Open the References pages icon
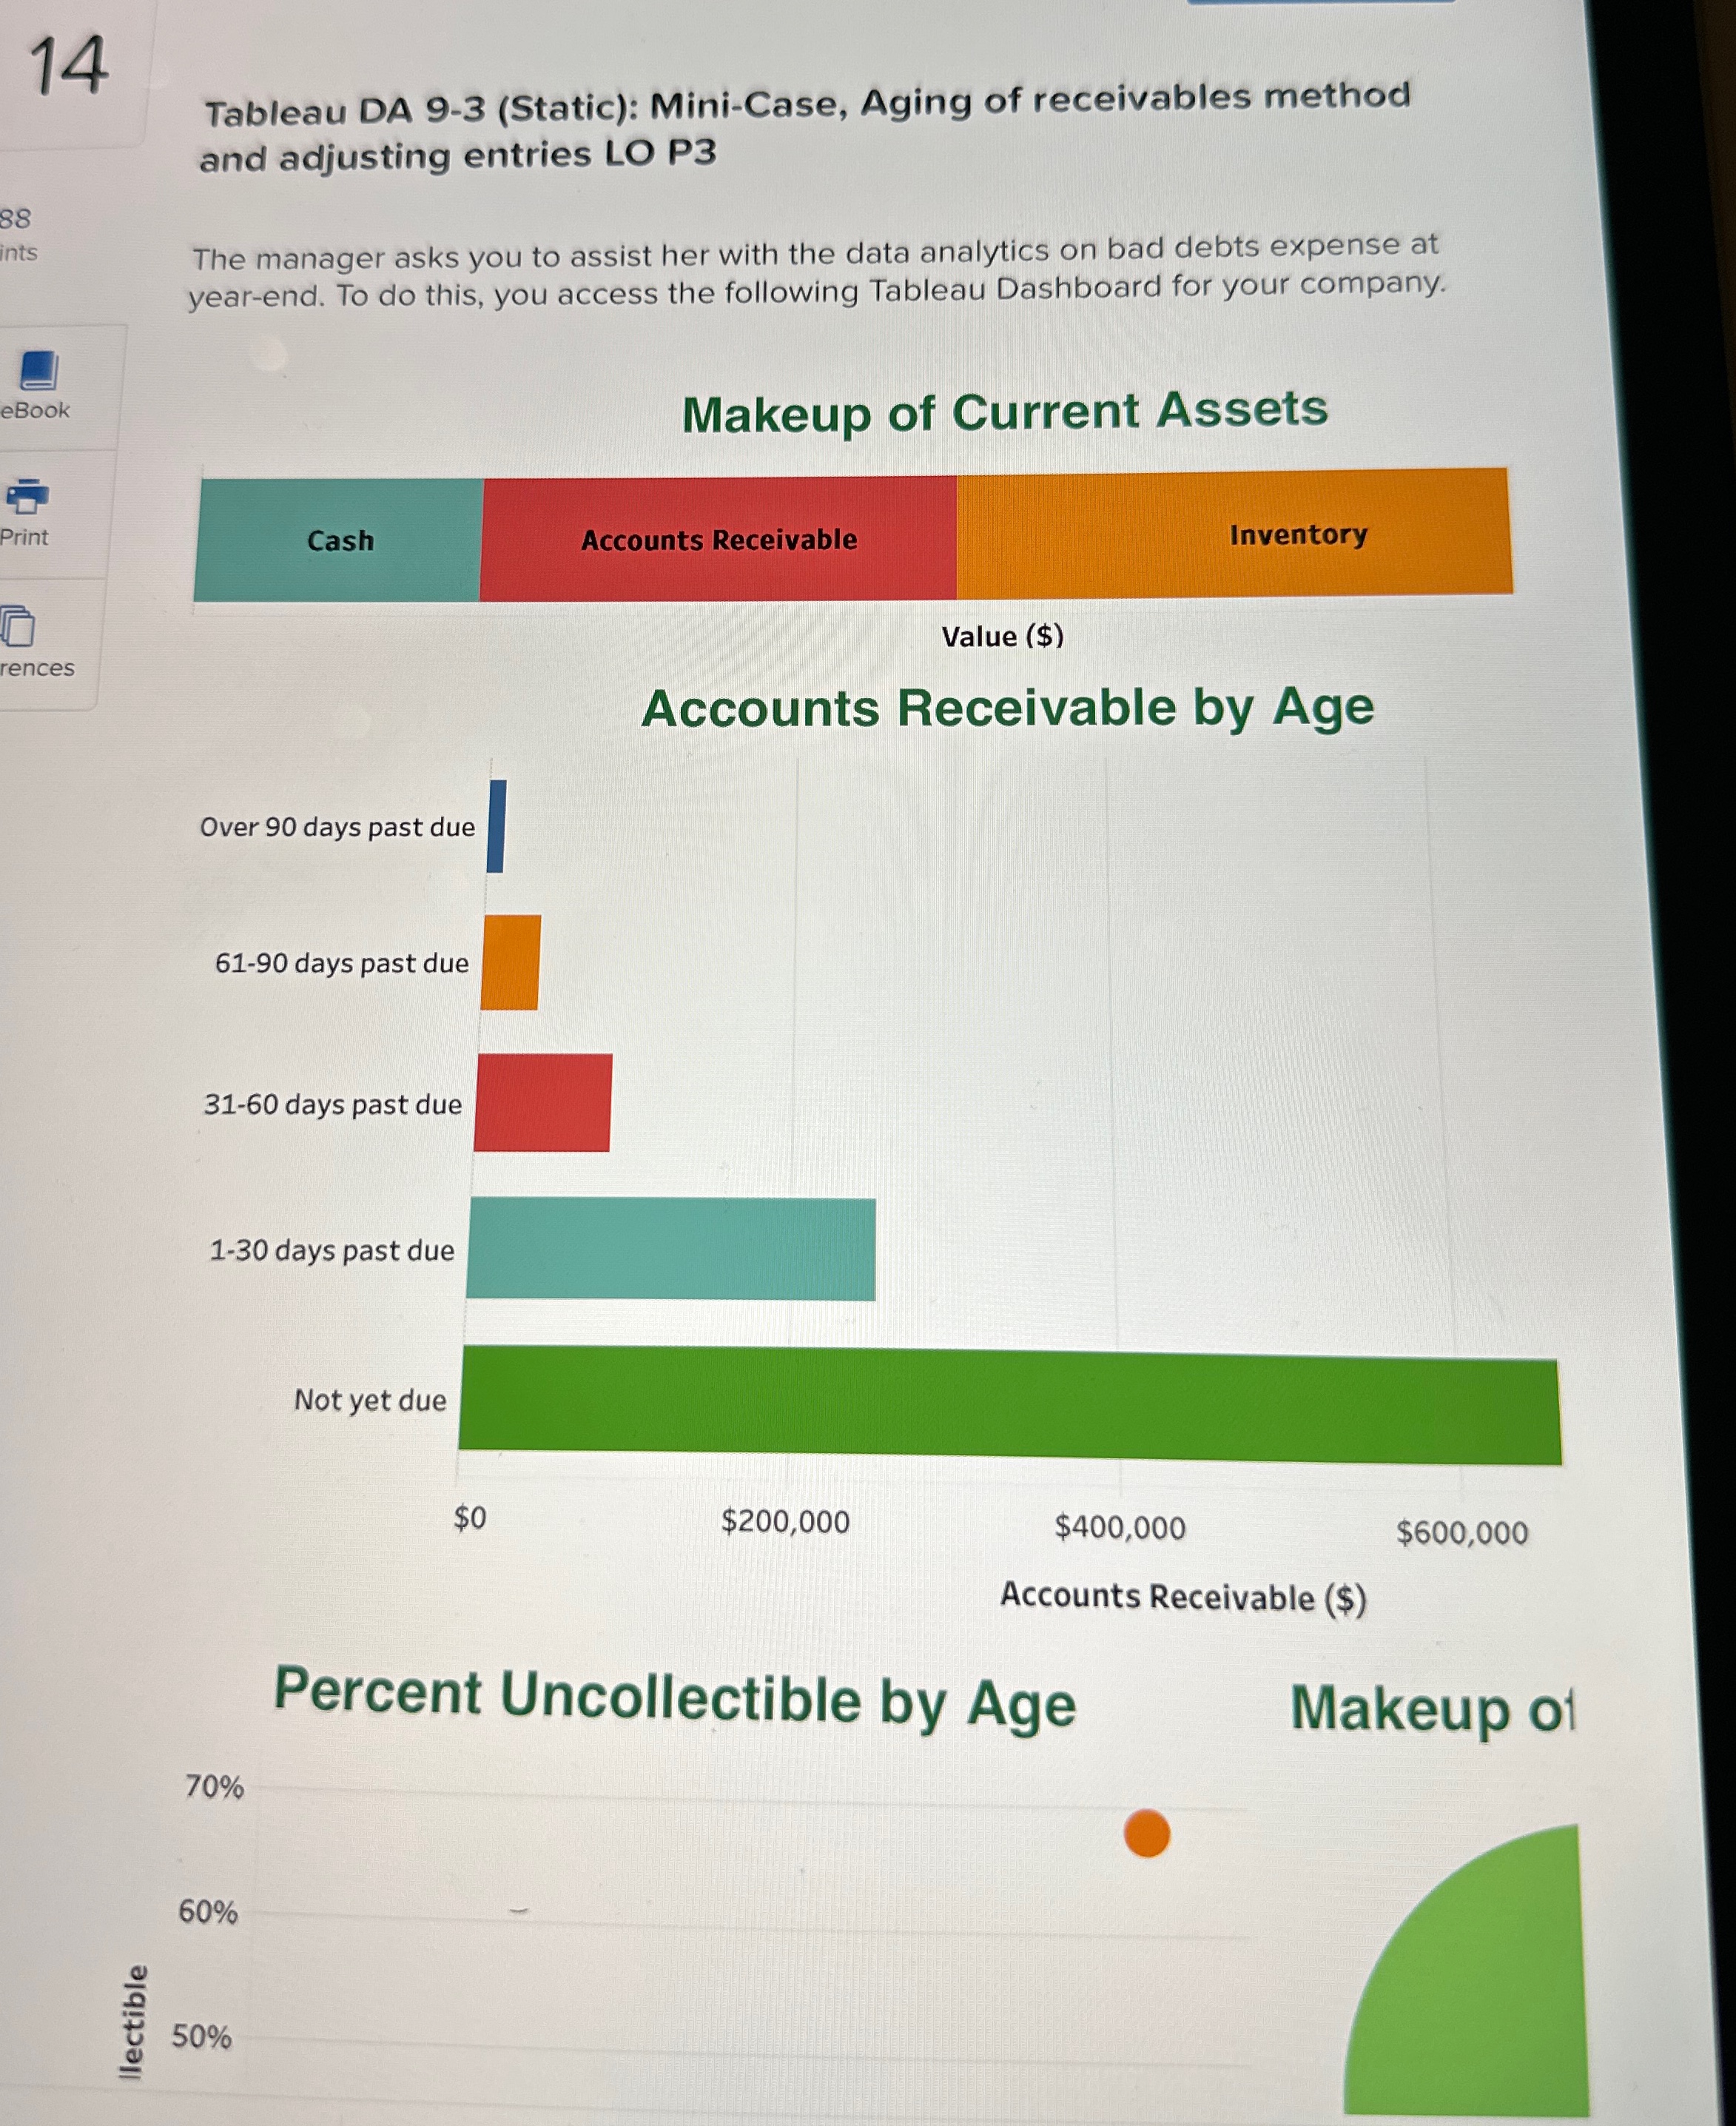This screenshot has width=1736, height=2126. point(18,626)
